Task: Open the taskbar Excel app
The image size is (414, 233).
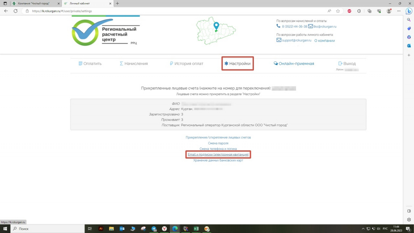Action: coord(196,229)
